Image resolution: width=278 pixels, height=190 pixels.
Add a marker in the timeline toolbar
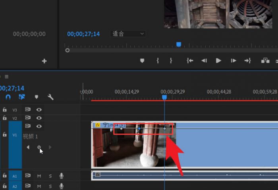coord(37,97)
